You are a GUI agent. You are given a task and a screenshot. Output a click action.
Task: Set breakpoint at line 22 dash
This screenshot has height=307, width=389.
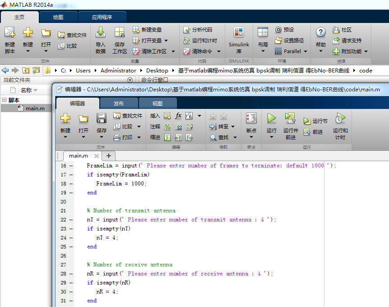(71, 220)
